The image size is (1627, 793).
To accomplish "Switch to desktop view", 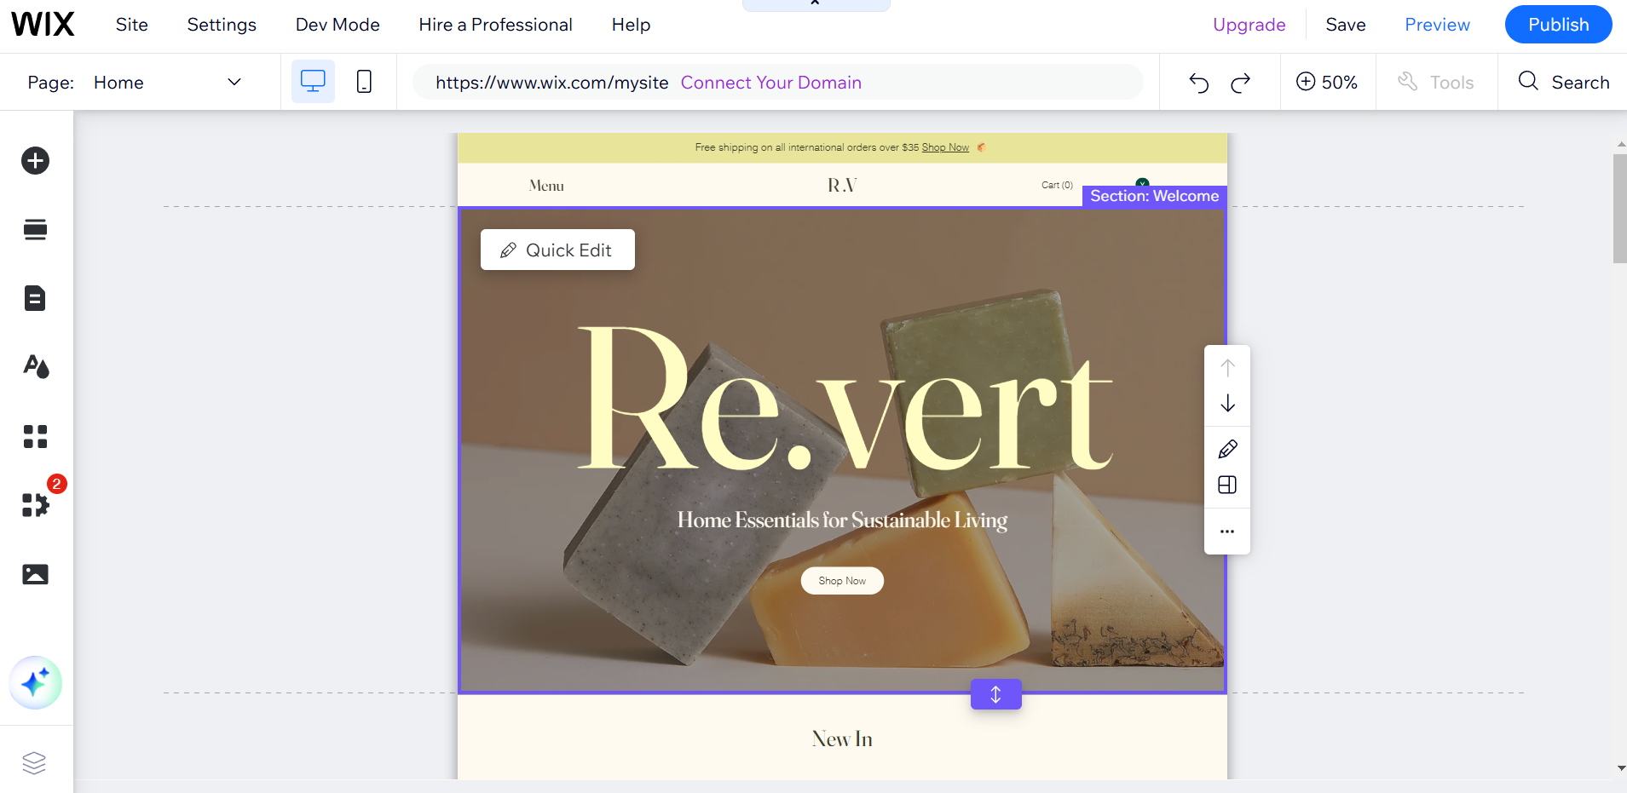I will click(x=313, y=82).
